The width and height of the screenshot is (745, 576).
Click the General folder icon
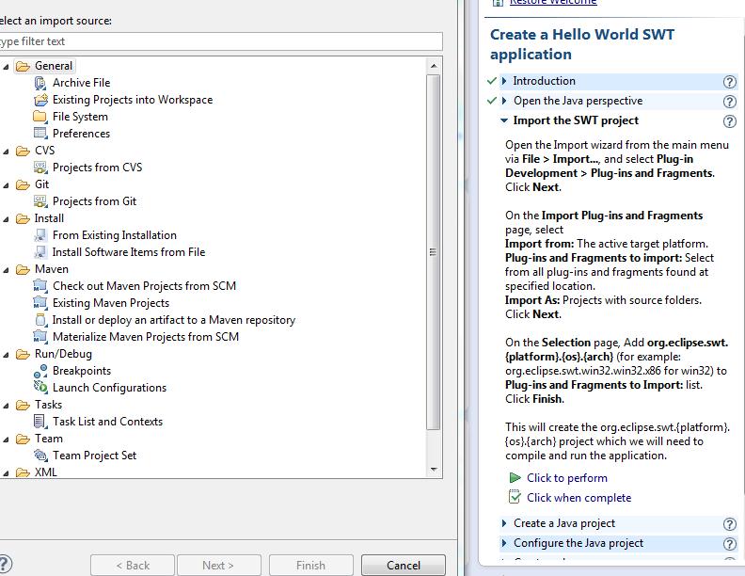tap(23, 66)
